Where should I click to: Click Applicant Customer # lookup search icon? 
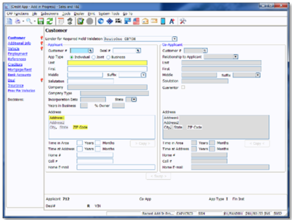tap(90, 51)
